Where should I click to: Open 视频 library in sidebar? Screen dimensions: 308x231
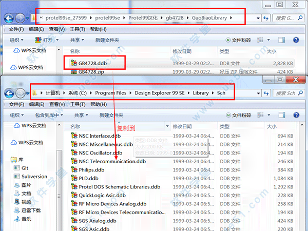click(x=26, y=202)
